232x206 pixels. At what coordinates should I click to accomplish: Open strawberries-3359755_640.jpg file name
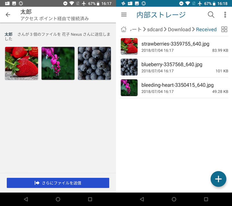175,44
